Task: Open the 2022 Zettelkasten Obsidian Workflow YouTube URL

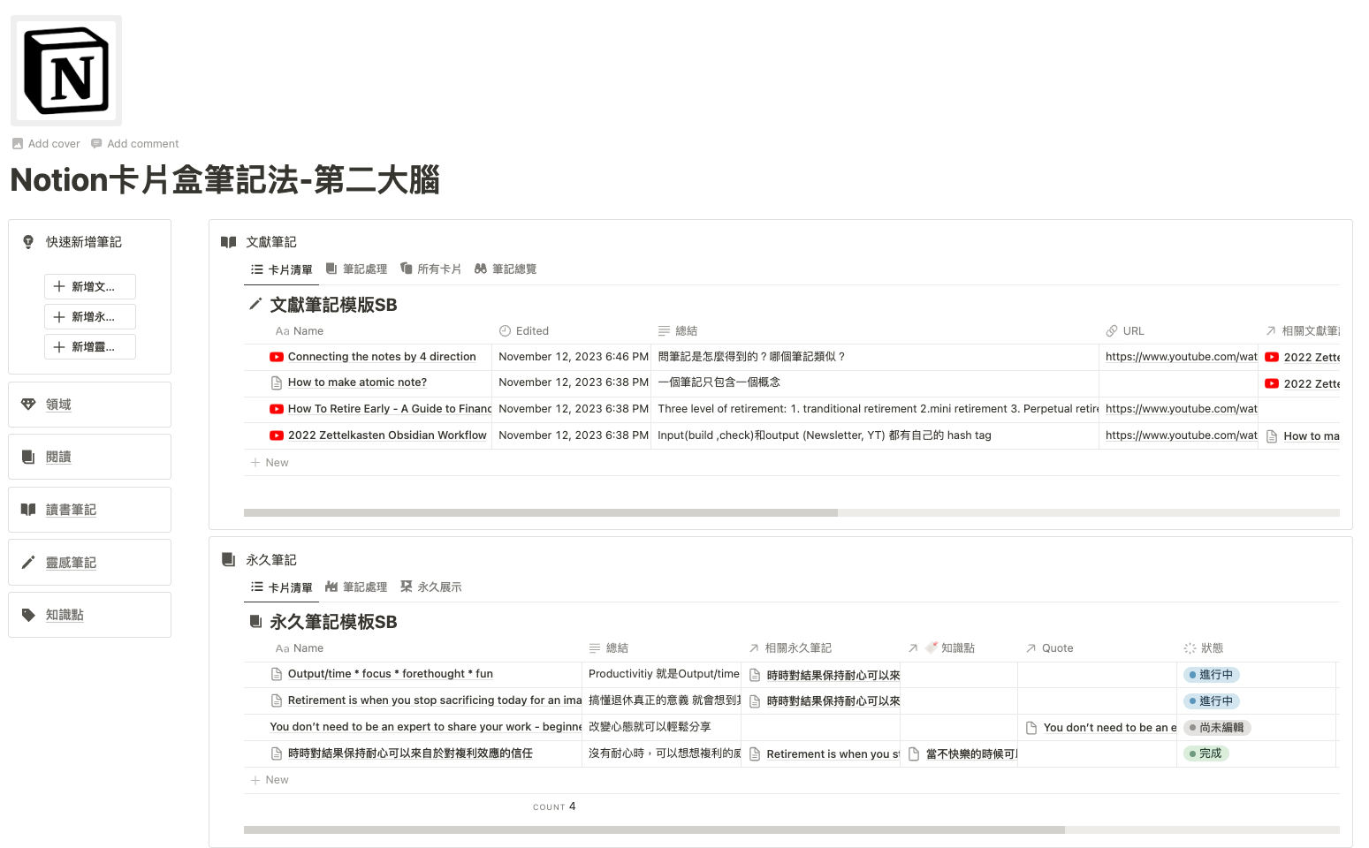Action: (x=1181, y=435)
